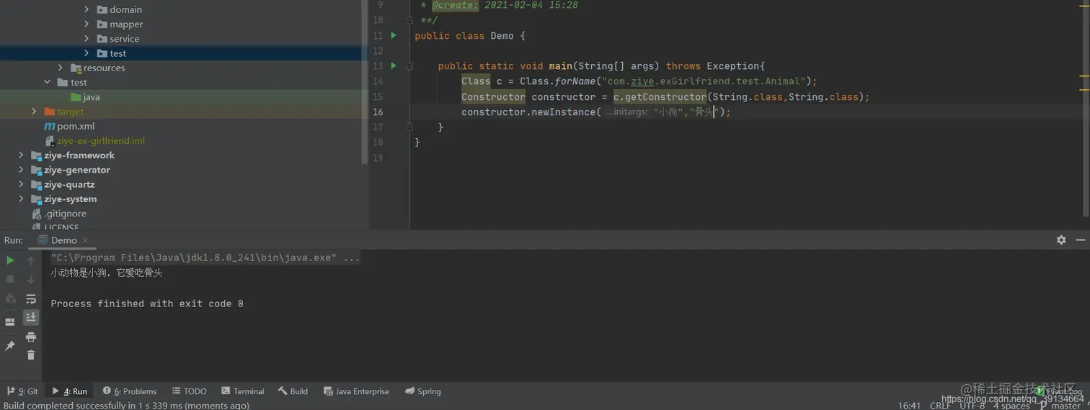Image resolution: width=1090 pixels, height=410 pixels.
Task: Clear console with the trash icon
Action: click(x=31, y=355)
